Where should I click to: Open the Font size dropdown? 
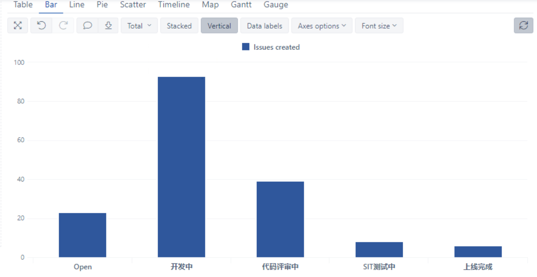tap(379, 26)
